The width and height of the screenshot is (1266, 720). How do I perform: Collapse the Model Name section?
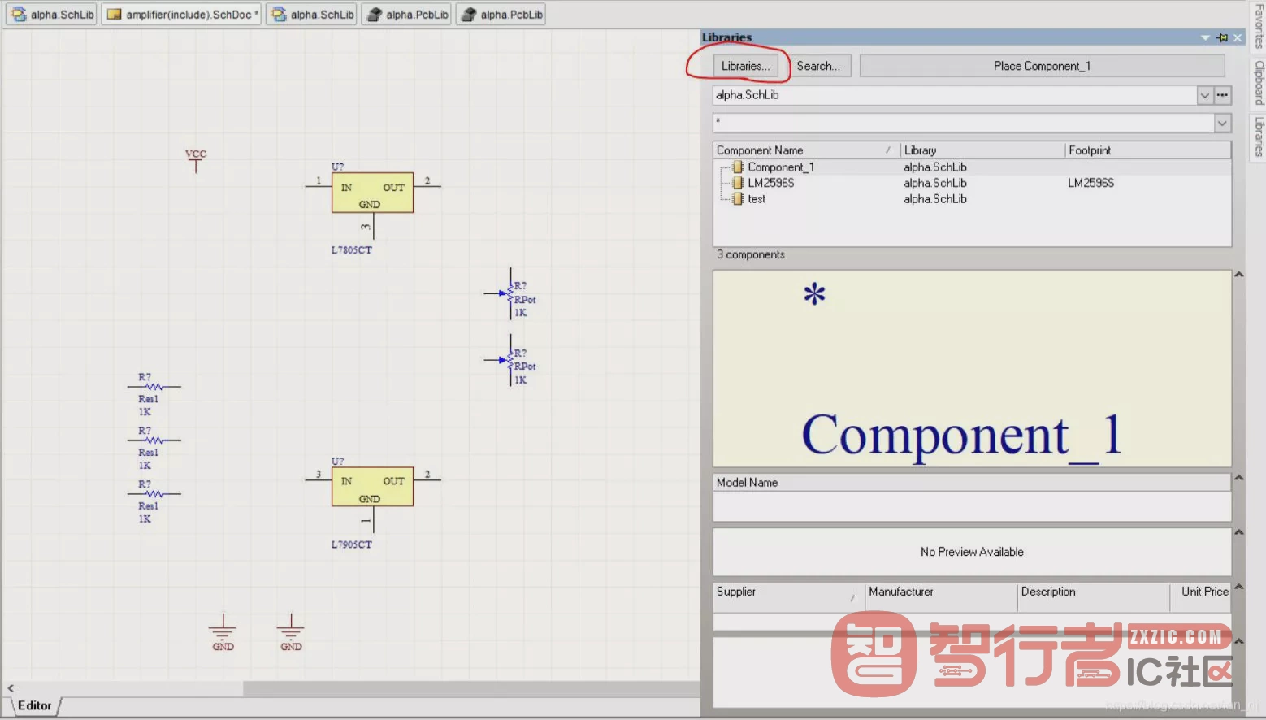(x=1239, y=478)
